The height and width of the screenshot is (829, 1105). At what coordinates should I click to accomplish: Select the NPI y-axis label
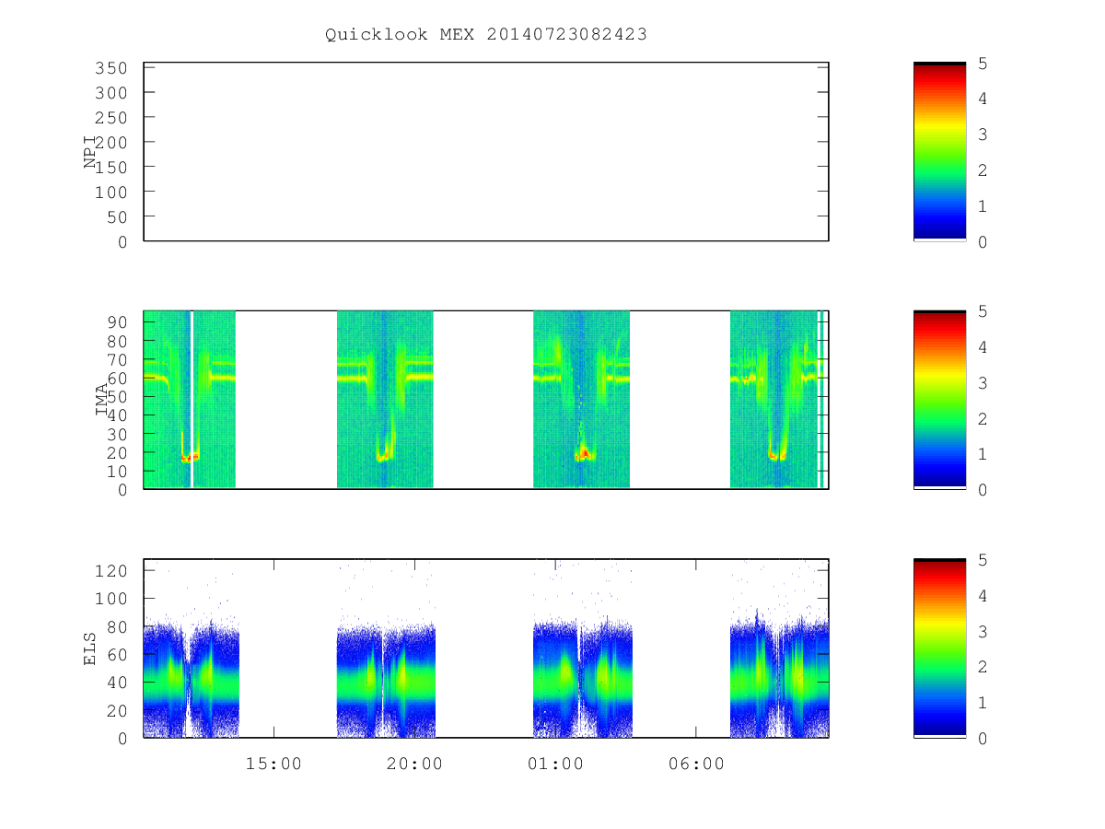[90, 152]
